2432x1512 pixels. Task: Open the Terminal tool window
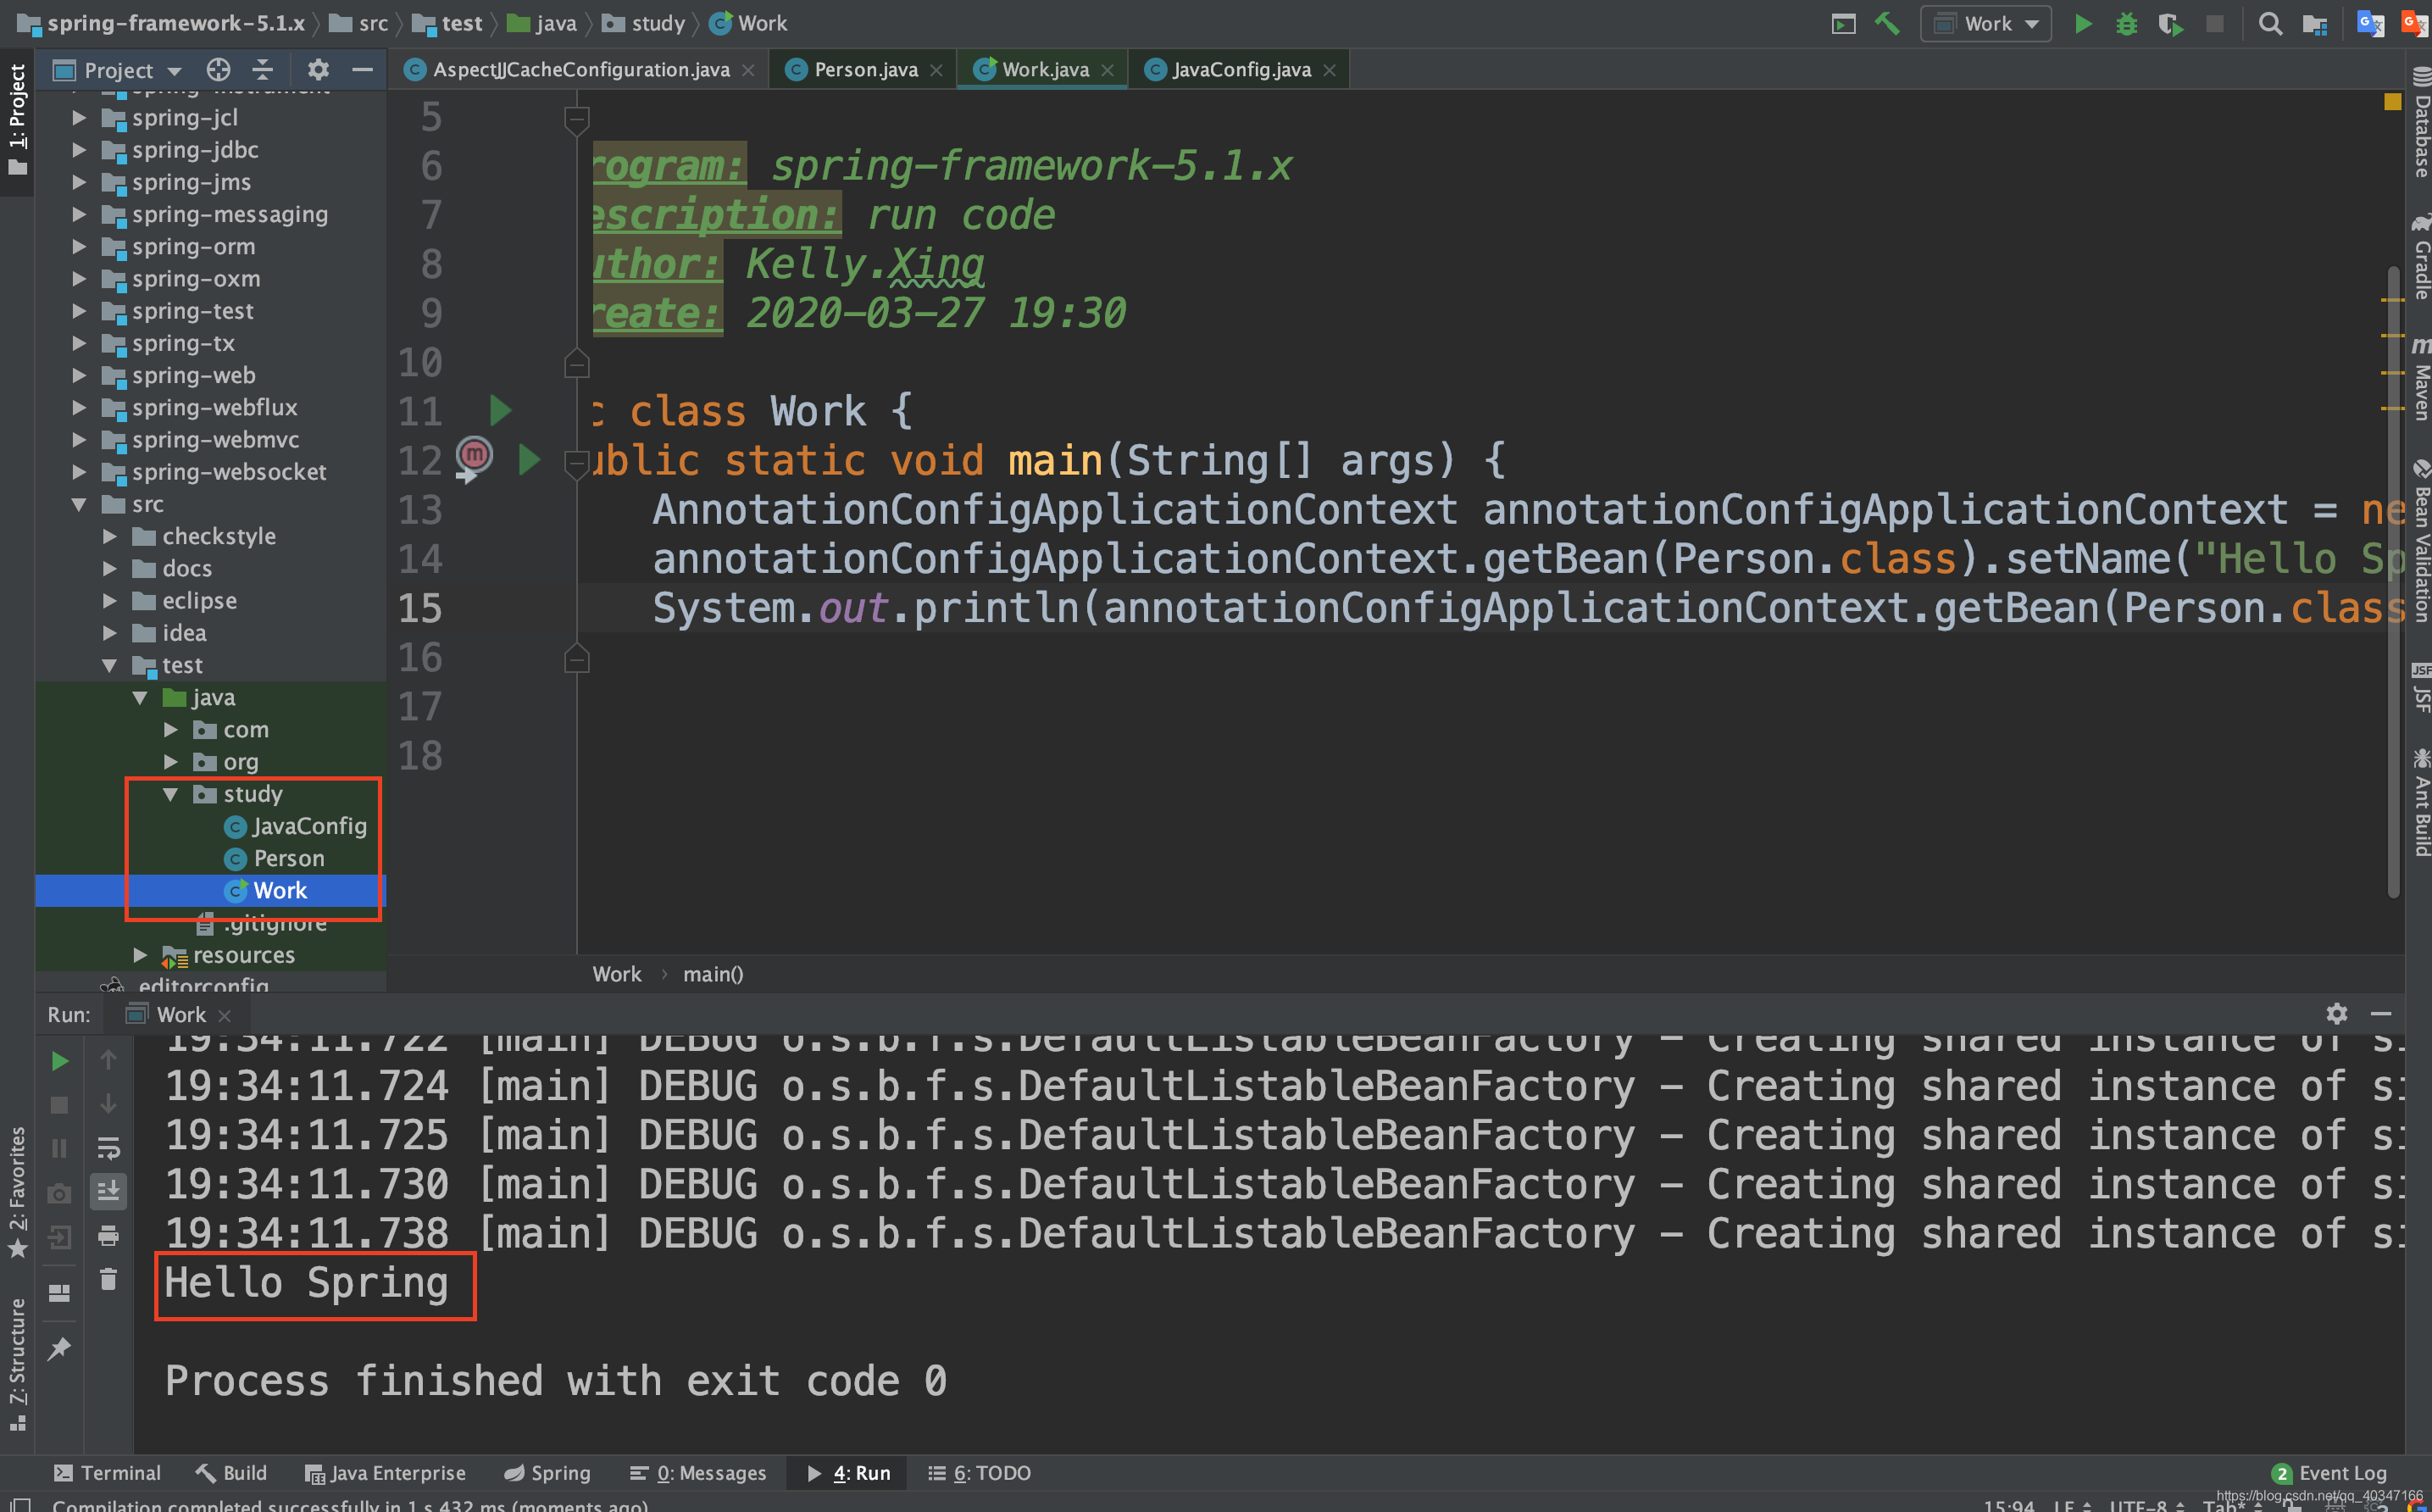point(107,1473)
